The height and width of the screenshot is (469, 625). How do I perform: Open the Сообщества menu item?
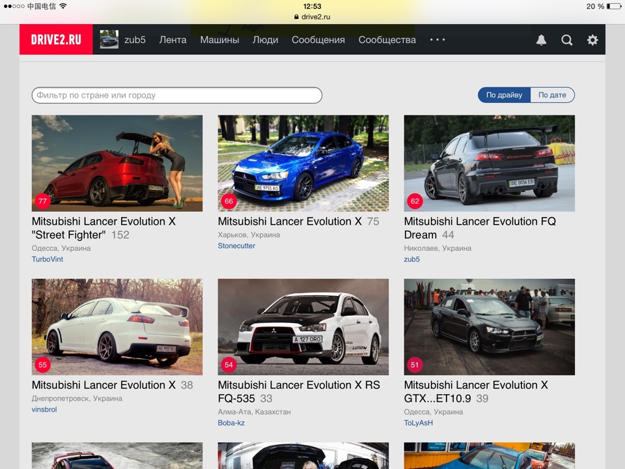(x=387, y=40)
